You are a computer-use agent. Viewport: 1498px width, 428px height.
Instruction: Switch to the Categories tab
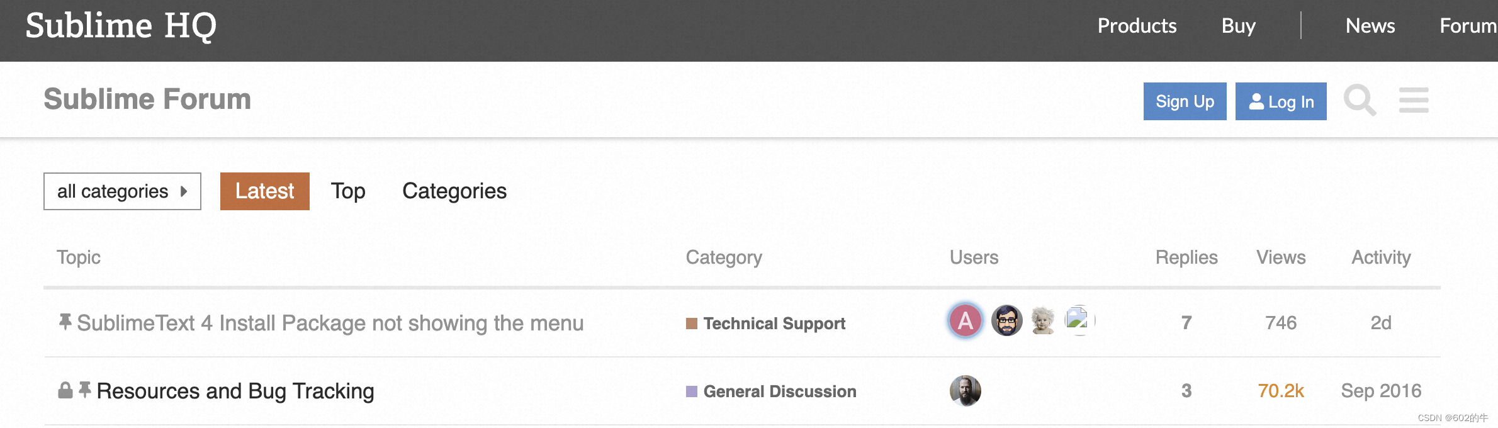click(x=454, y=191)
